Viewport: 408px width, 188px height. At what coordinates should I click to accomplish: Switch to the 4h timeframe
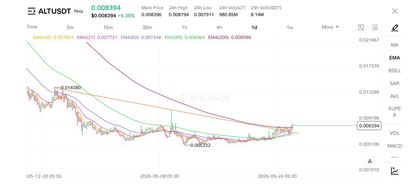tap(219, 27)
